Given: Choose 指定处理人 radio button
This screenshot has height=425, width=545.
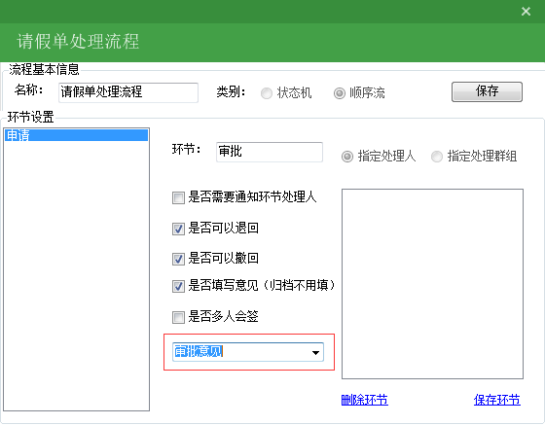Looking at the screenshot, I should pos(346,157).
